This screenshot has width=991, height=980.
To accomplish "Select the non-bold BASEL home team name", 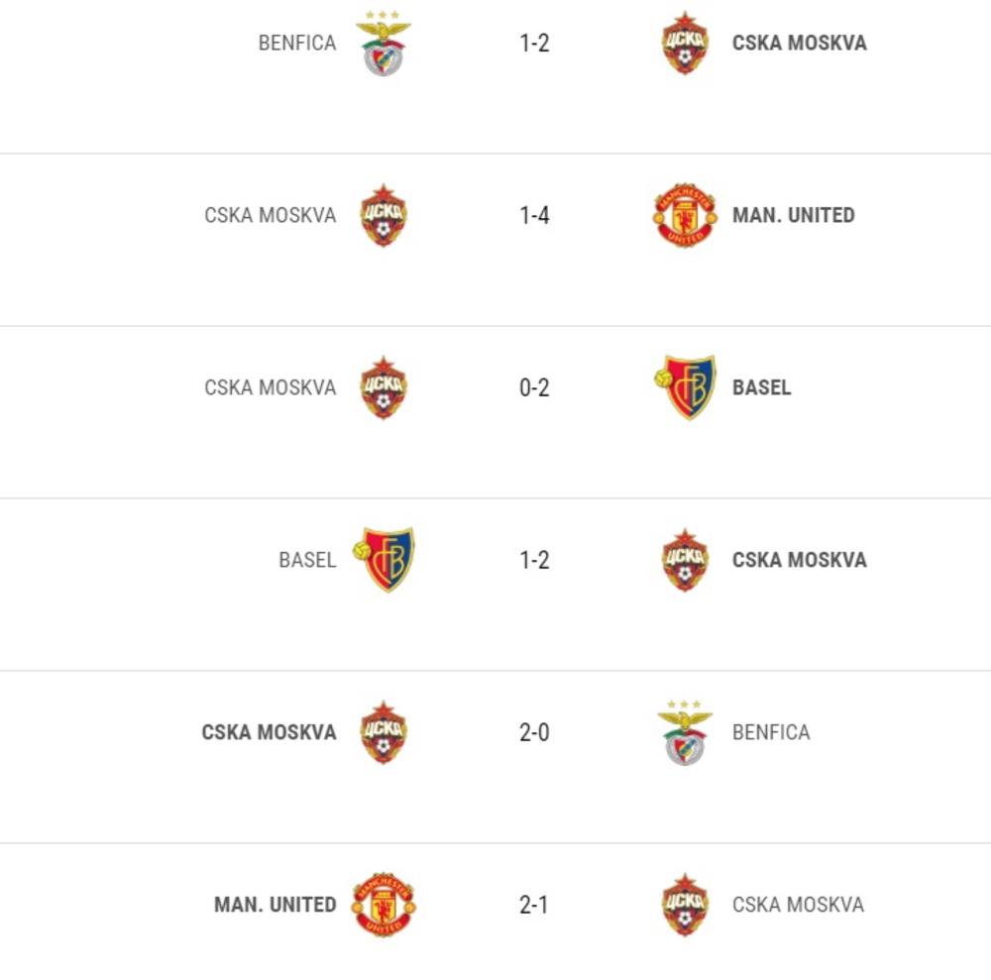I will (x=307, y=560).
